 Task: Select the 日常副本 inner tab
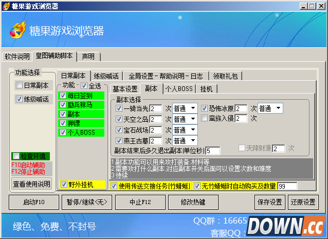pyautogui.click(x=73, y=76)
